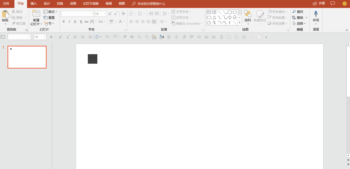Click the Share (共享) button
Image resolution: width=350 pixels, height=169 pixels.
click(x=319, y=3)
